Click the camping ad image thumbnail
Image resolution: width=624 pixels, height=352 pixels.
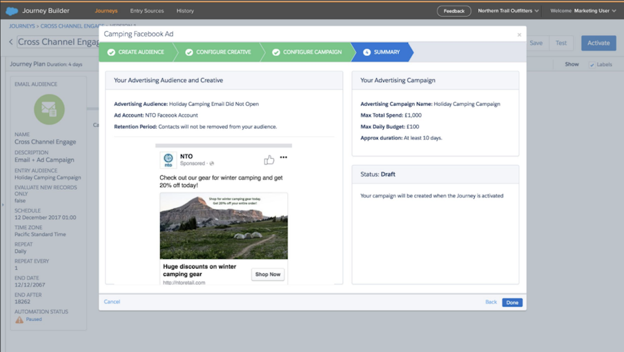point(224,226)
